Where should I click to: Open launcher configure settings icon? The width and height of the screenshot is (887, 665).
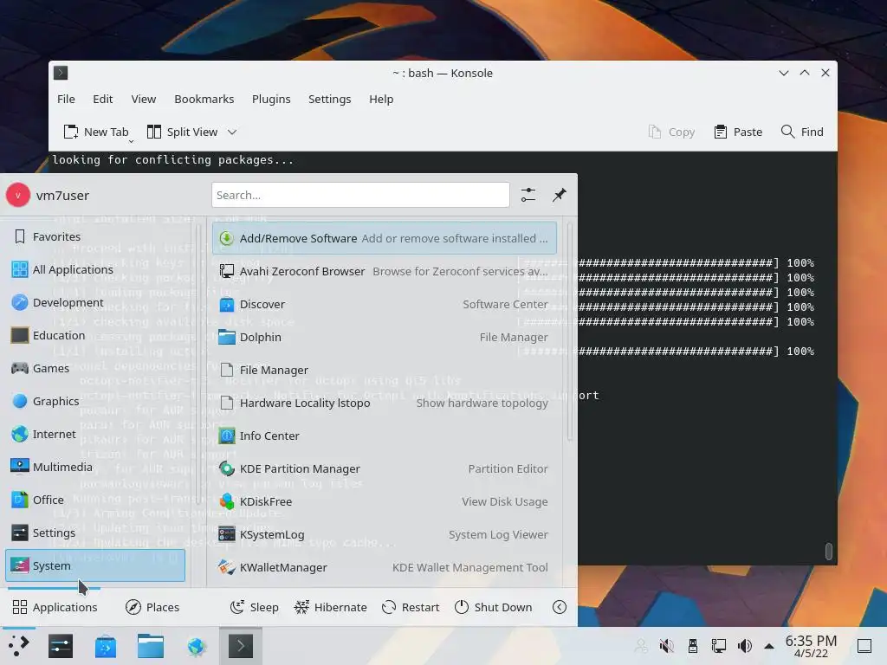pos(528,195)
